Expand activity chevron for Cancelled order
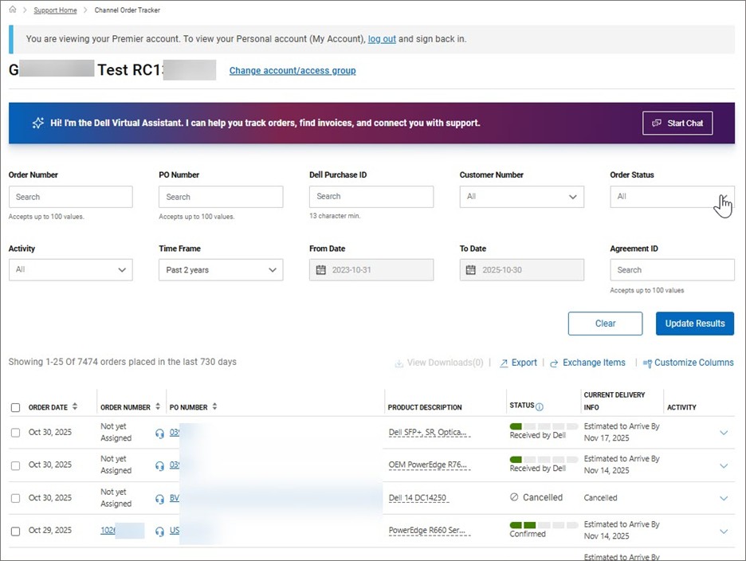Viewport: 746px width, 561px height. pyautogui.click(x=724, y=498)
